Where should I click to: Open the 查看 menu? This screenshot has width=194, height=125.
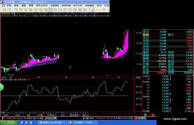point(16,6)
